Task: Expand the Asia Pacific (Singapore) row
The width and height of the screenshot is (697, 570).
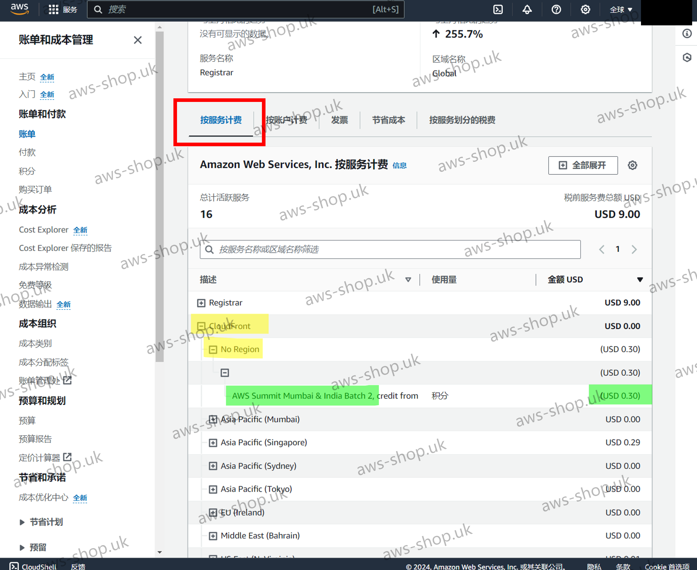Action: (x=213, y=442)
